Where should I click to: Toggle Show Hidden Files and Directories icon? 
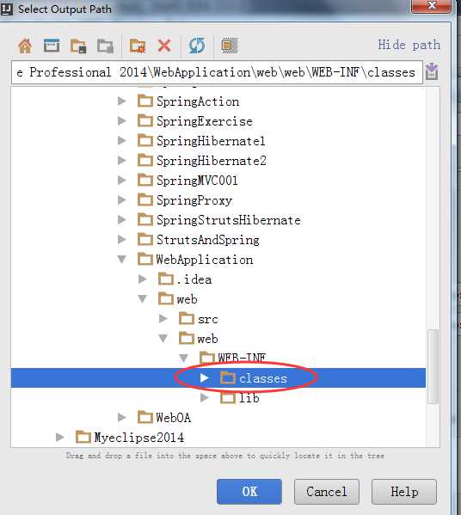pyautogui.click(x=230, y=46)
